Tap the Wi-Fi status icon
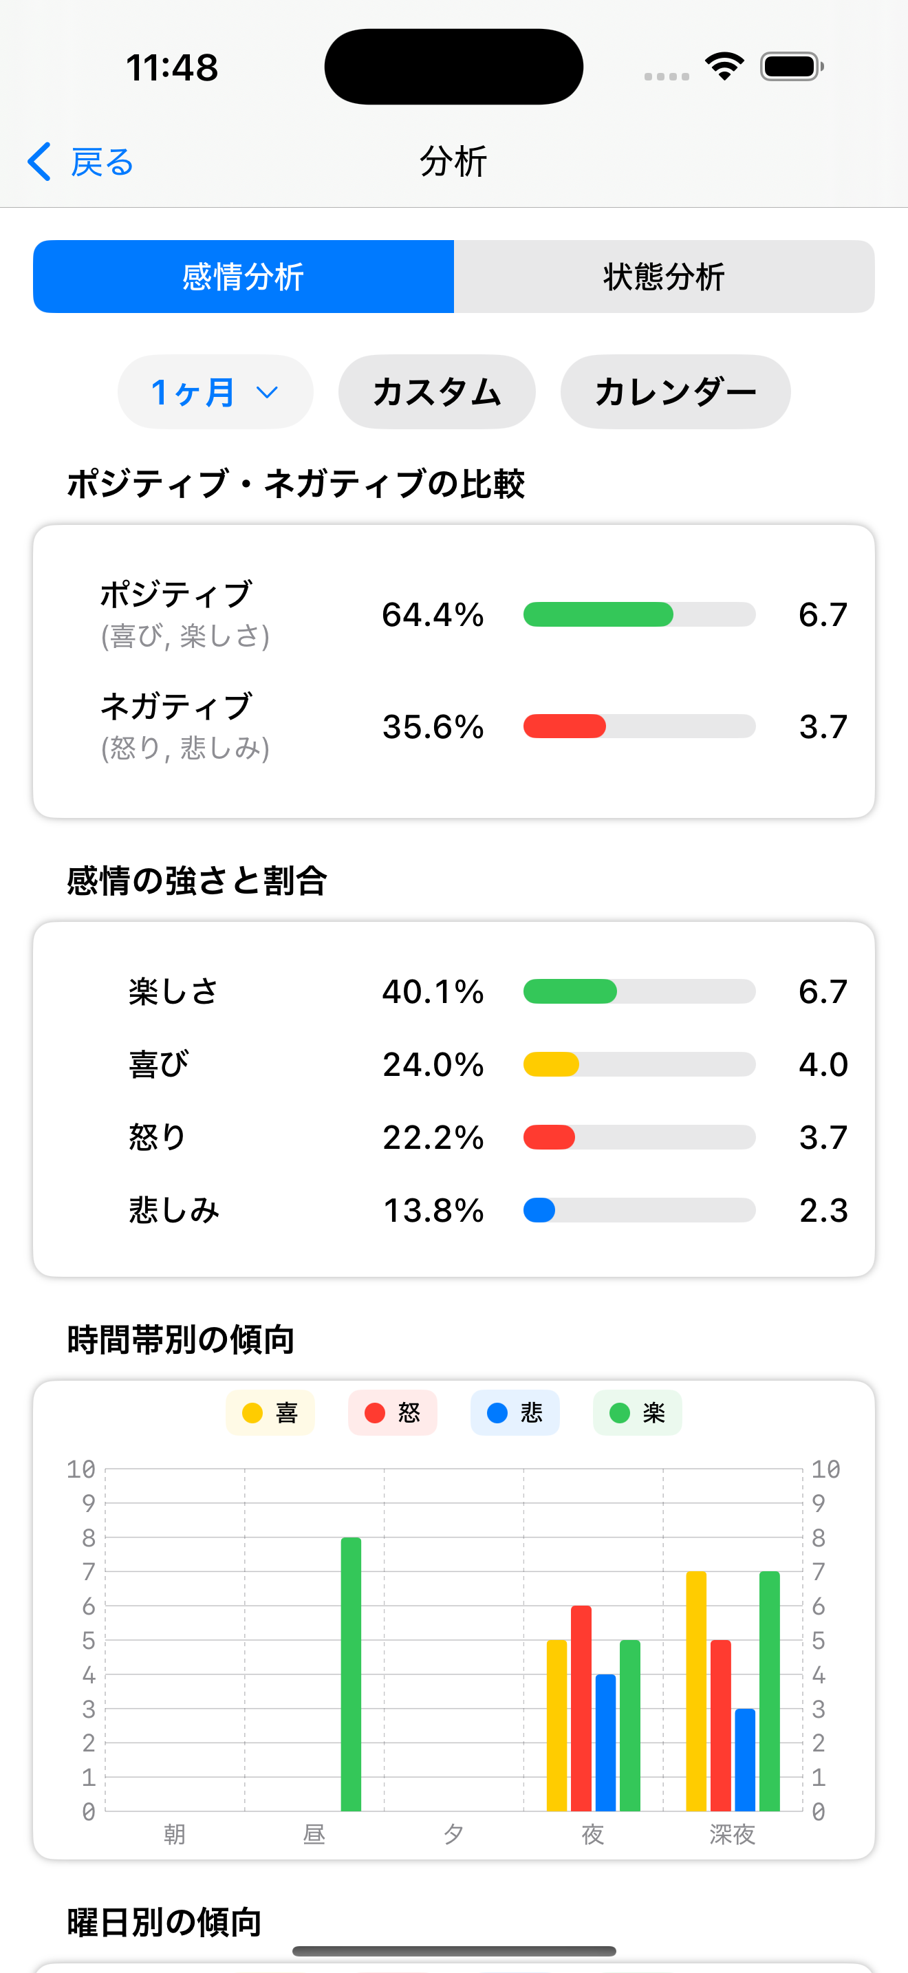Screen dimensions: 908x1973 [723, 66]
